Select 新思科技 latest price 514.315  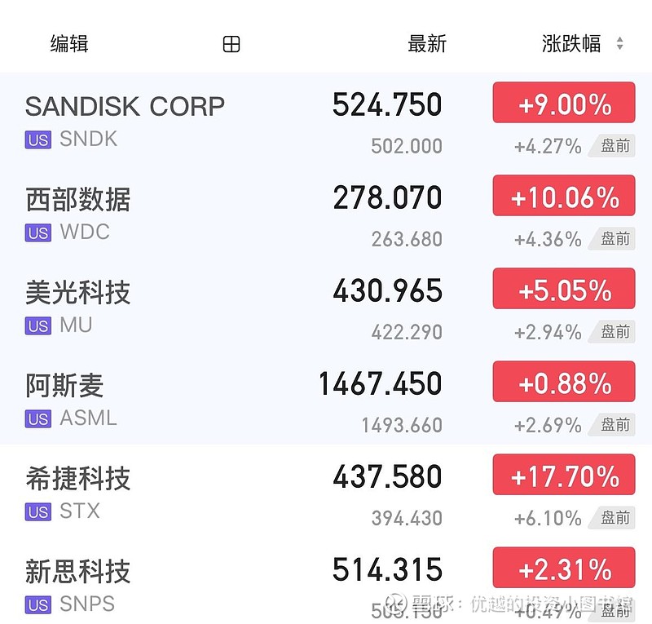[x=387, y=569]
